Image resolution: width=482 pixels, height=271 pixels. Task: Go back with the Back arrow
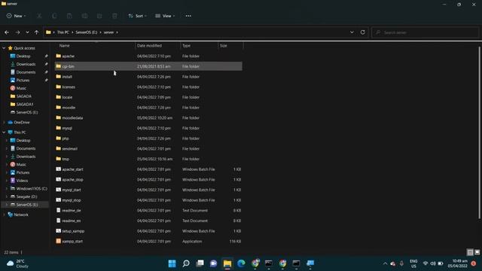pos(7,32)
